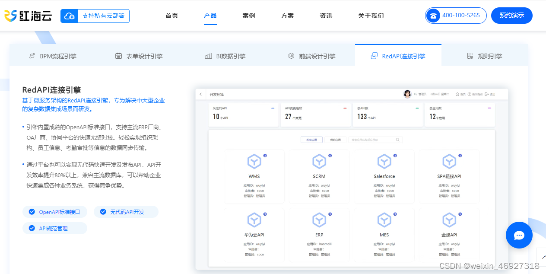Click the 关注的API stat showing 10

(x=243, y=115)
